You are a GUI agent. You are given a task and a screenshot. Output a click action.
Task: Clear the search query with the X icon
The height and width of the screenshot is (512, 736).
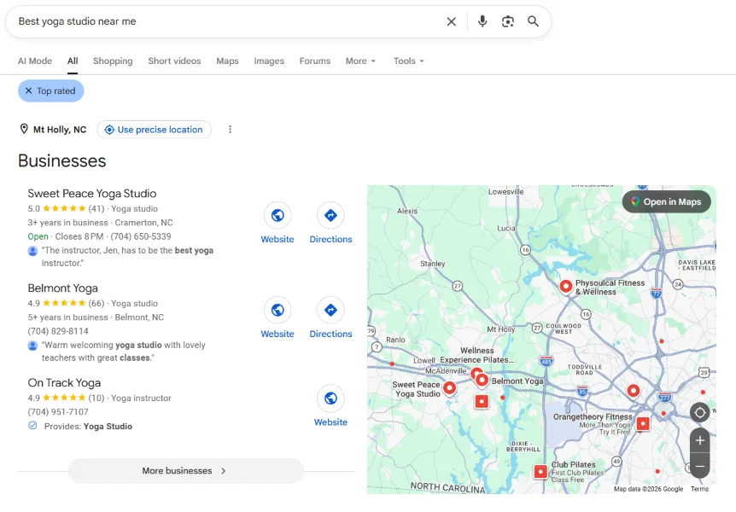[451, 21]
